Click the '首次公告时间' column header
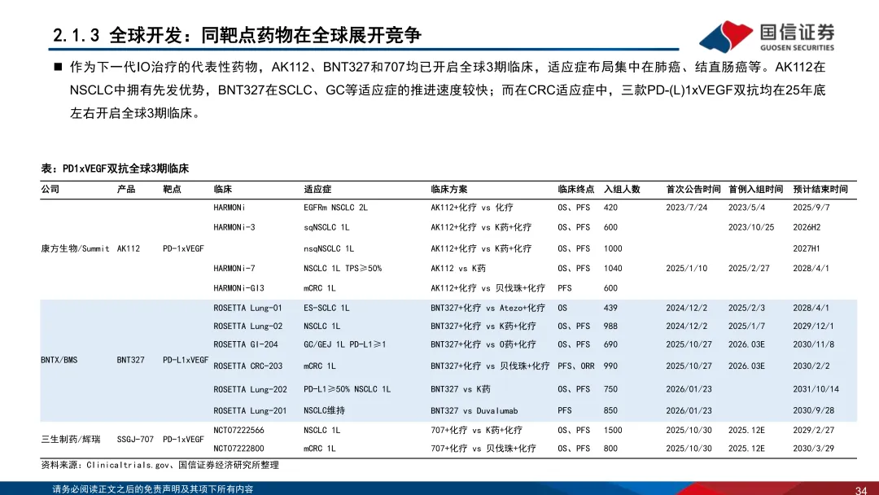The height and width of the screenshot is (495, 879). (693, 190)
